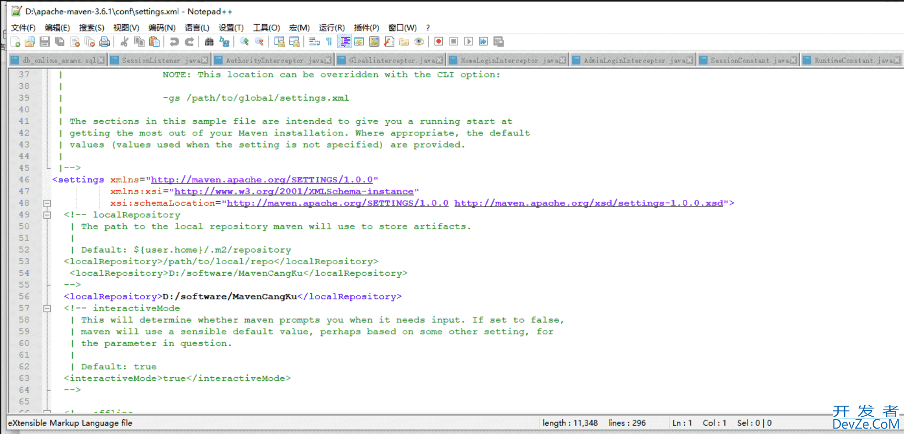This screenshot has width=904, height=434.
Task: Click the New file toolbar icon
Action: 15,42
